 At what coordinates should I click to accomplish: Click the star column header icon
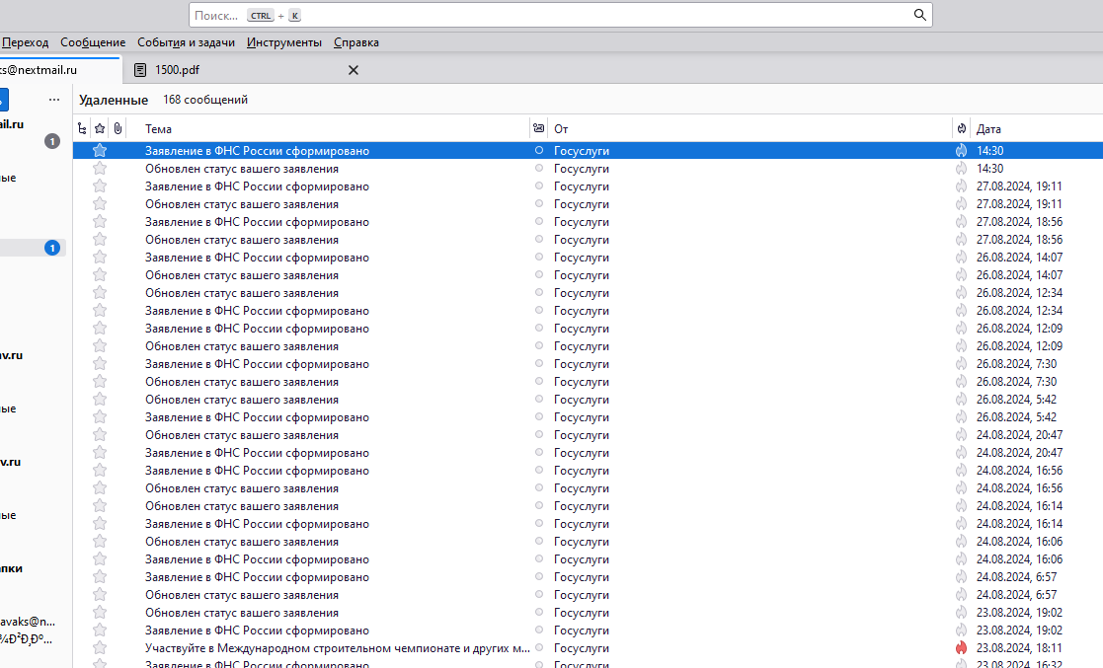pyautogui.click(x=100, y=128)
